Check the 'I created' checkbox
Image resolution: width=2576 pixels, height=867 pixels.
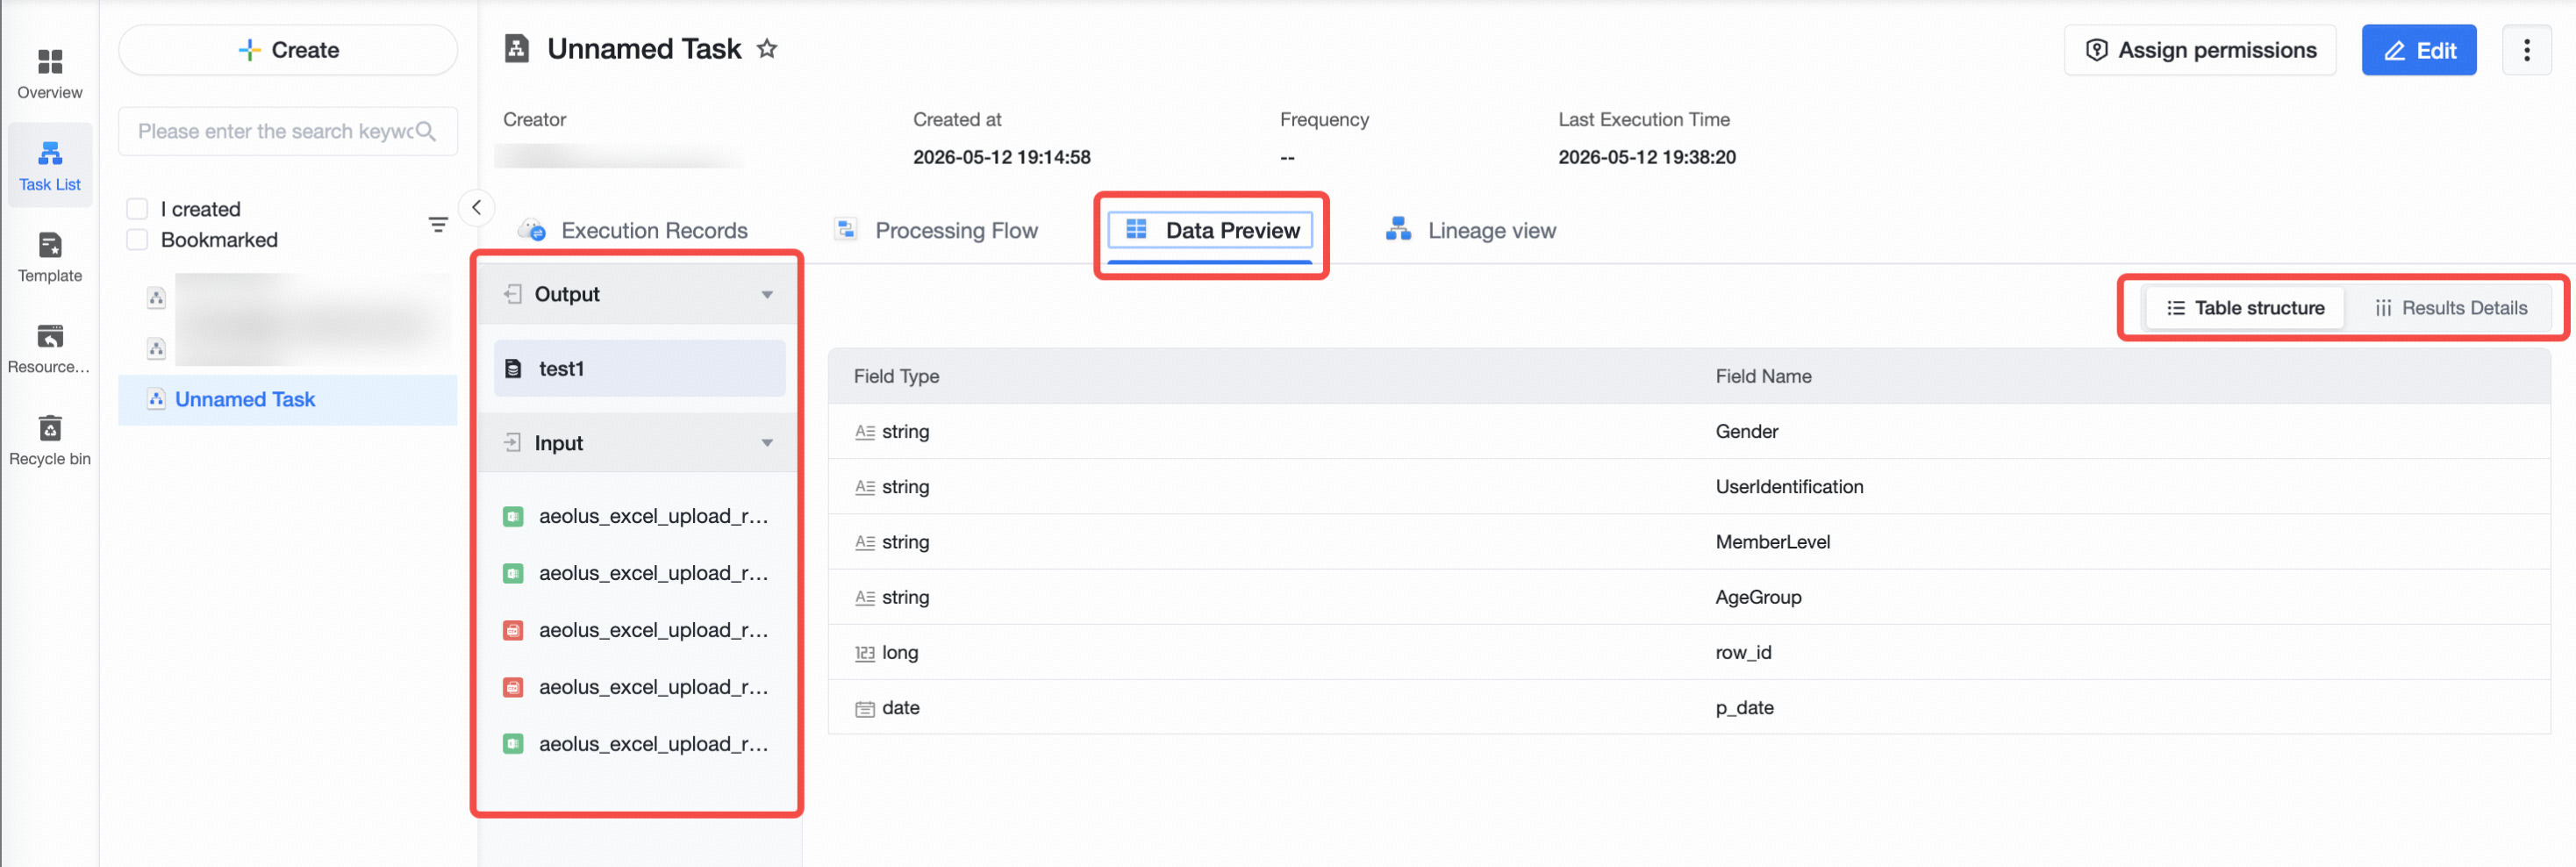click(x=138, y=209)
